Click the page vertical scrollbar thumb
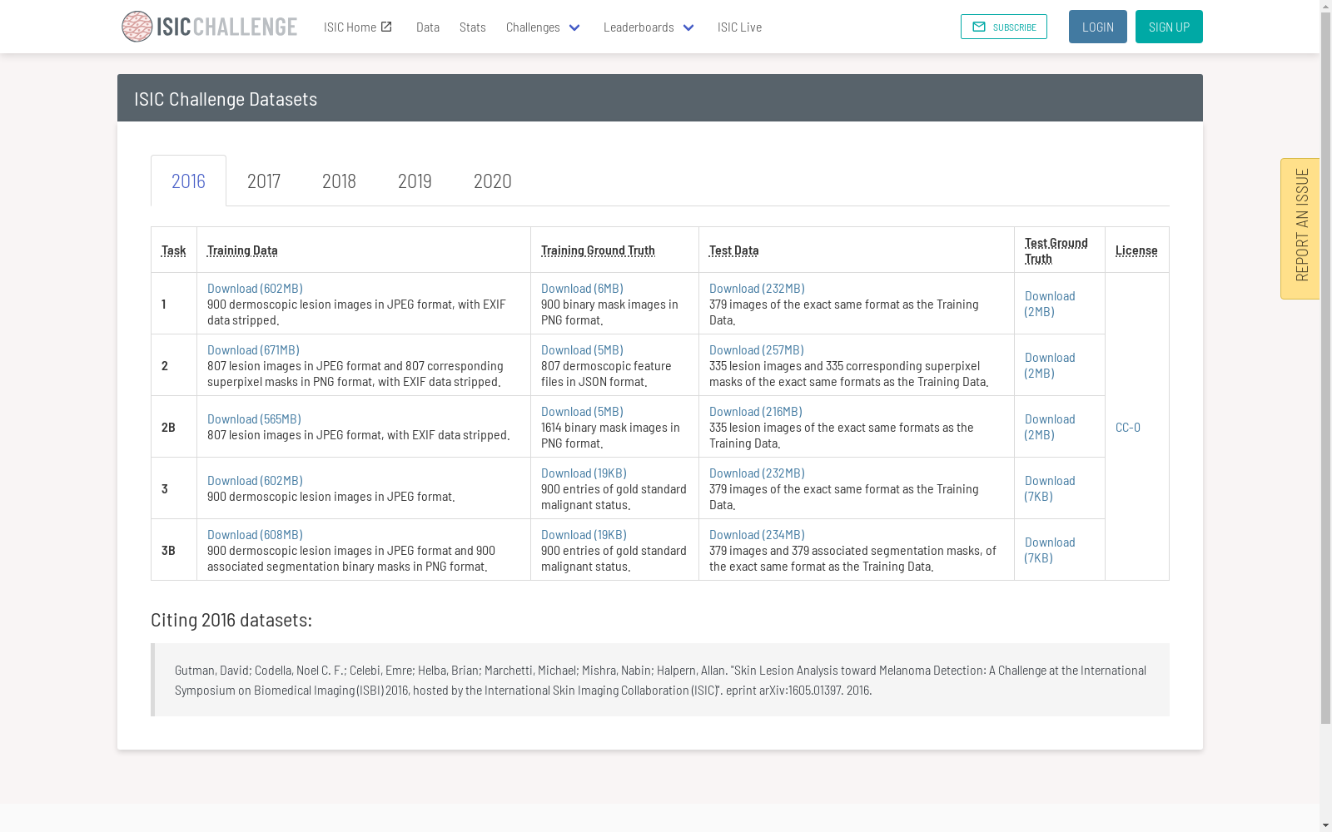The height and width of the screenshot is (832, 1332). pyautogui.click(x=1325, y=368)
